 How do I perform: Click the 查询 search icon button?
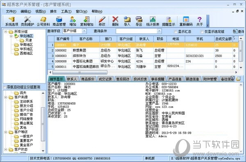[239, 32]
